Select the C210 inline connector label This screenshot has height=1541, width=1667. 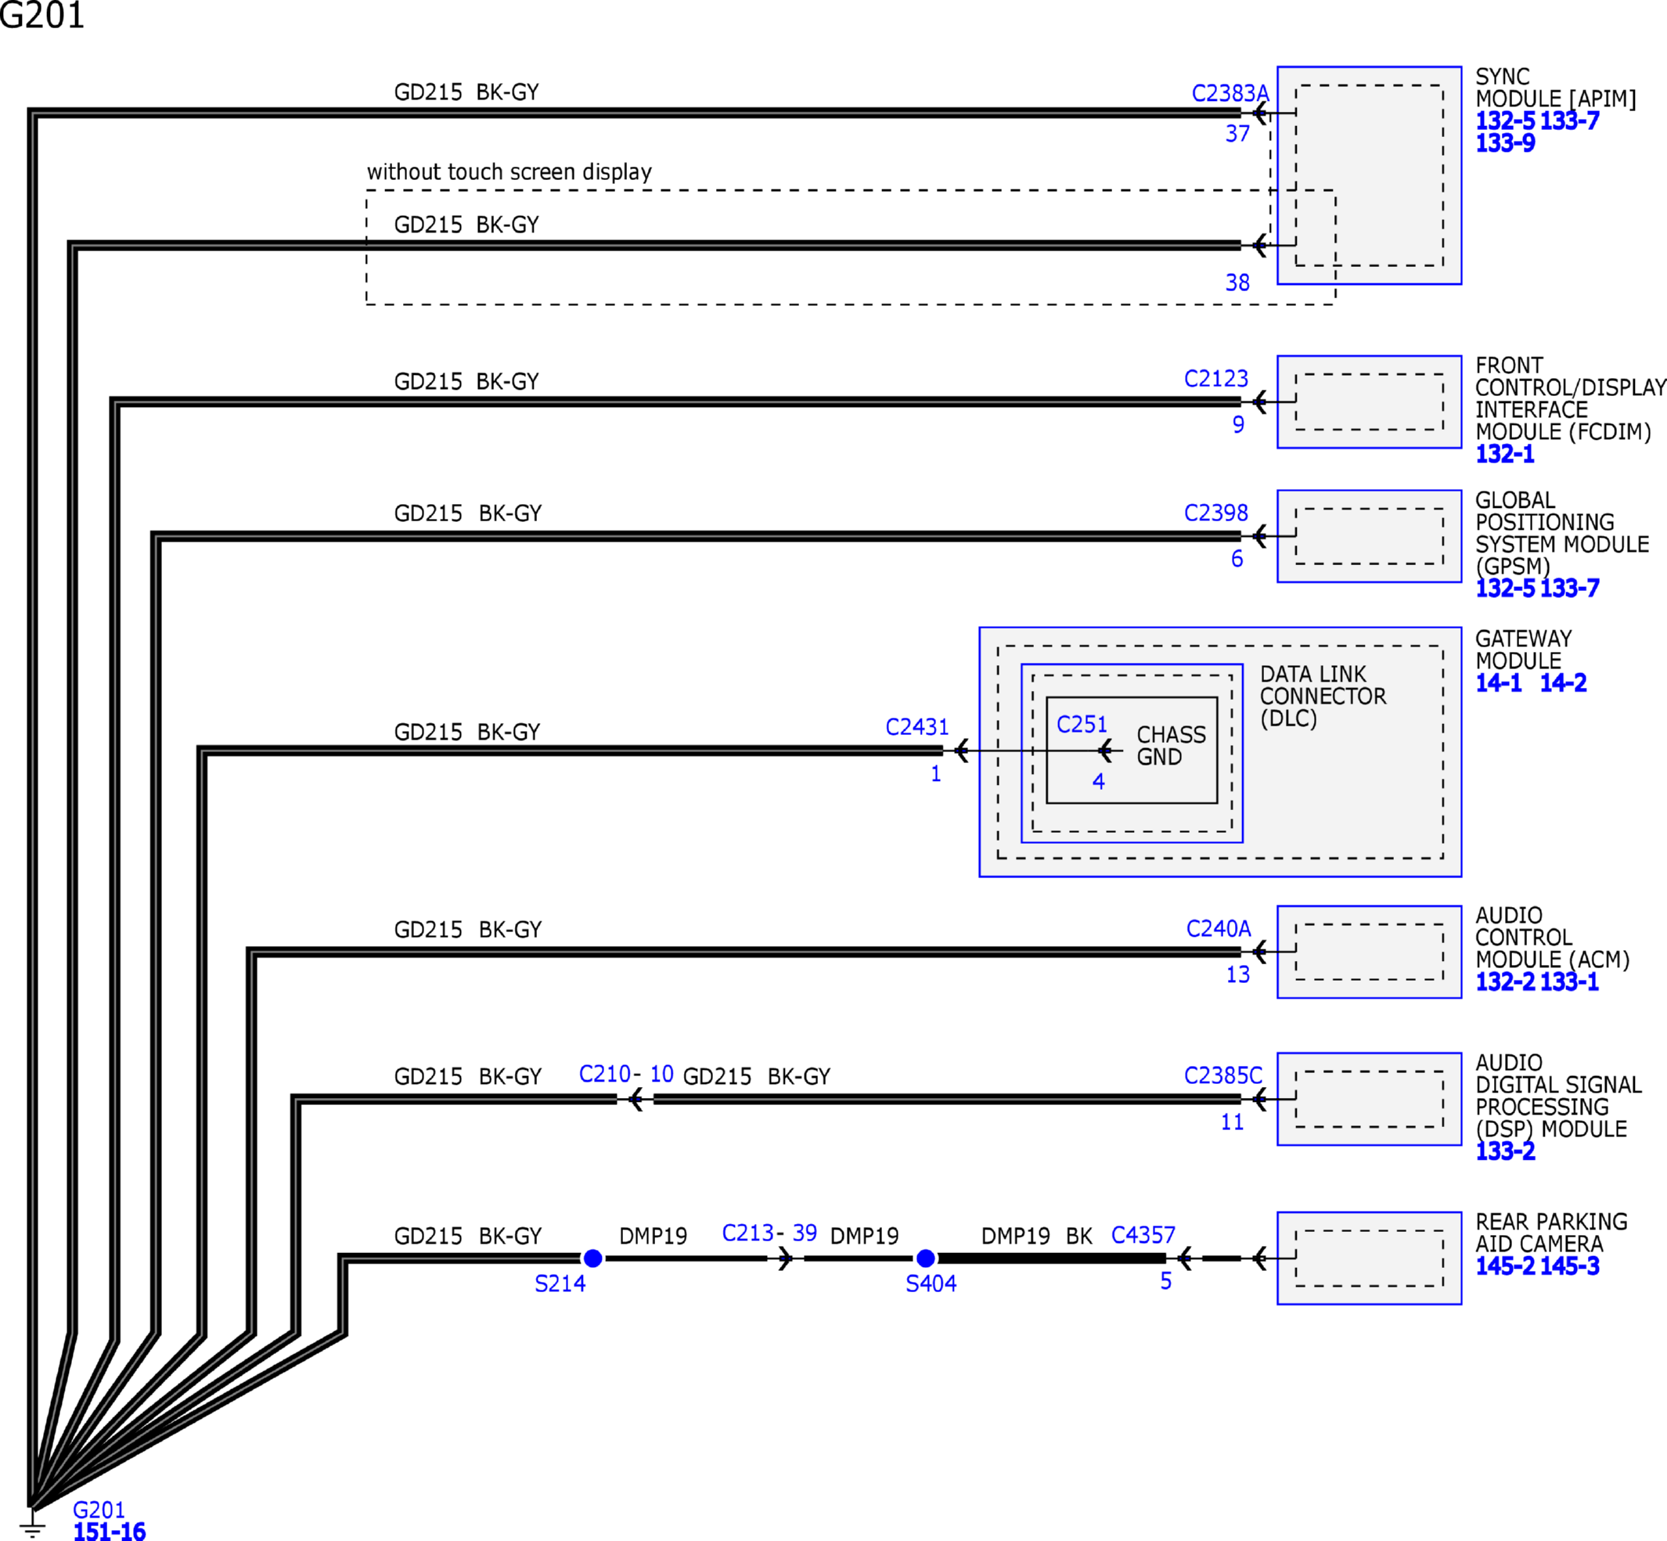pyautogui.click(x=605, y=1074)
